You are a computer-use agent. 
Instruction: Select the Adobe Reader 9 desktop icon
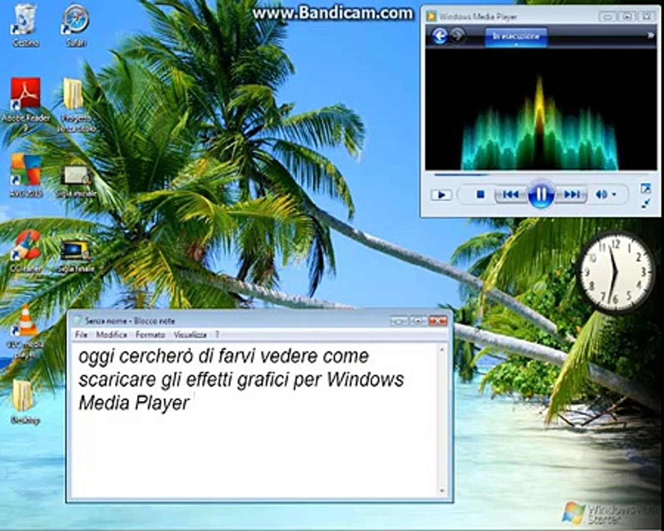pos(26,105)
